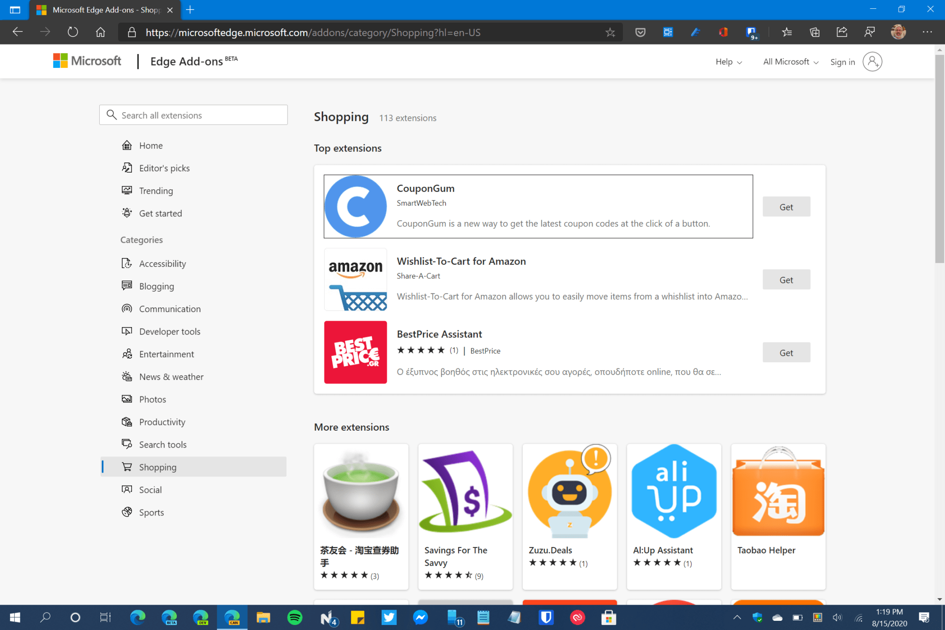Viewport: 945px width, 630px height.
Task: Get the CouponGum extension
Action: [x=786, y=206]
